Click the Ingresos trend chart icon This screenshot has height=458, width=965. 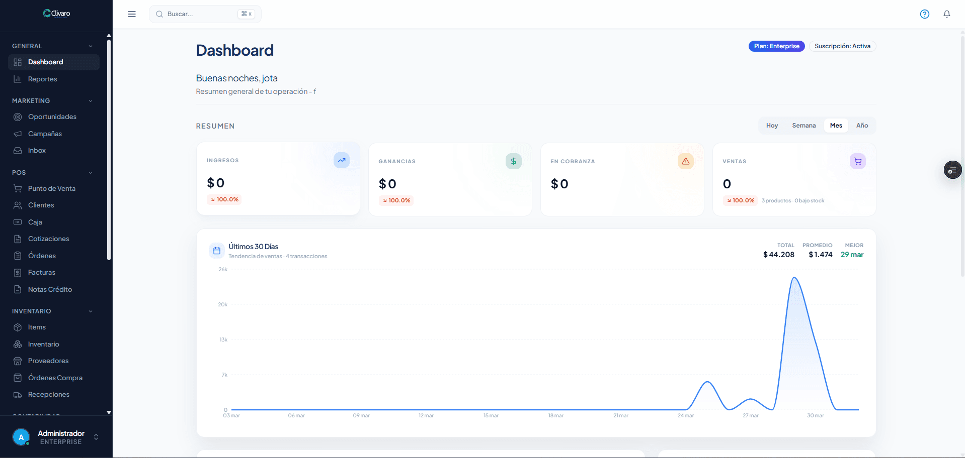coord(341,160)
